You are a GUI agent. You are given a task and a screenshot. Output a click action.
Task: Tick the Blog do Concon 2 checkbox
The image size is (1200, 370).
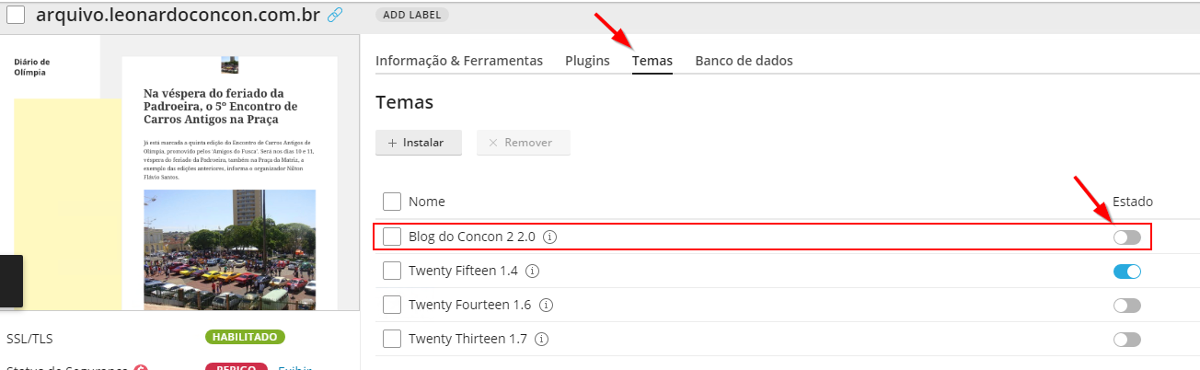tap(392, 237)
